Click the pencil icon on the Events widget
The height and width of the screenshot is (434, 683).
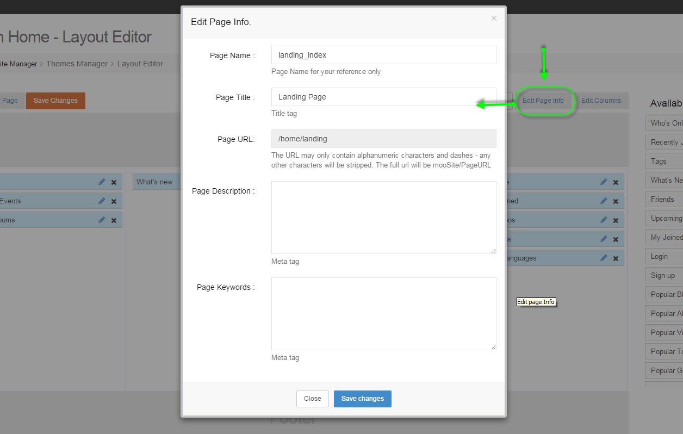(102, 201)
